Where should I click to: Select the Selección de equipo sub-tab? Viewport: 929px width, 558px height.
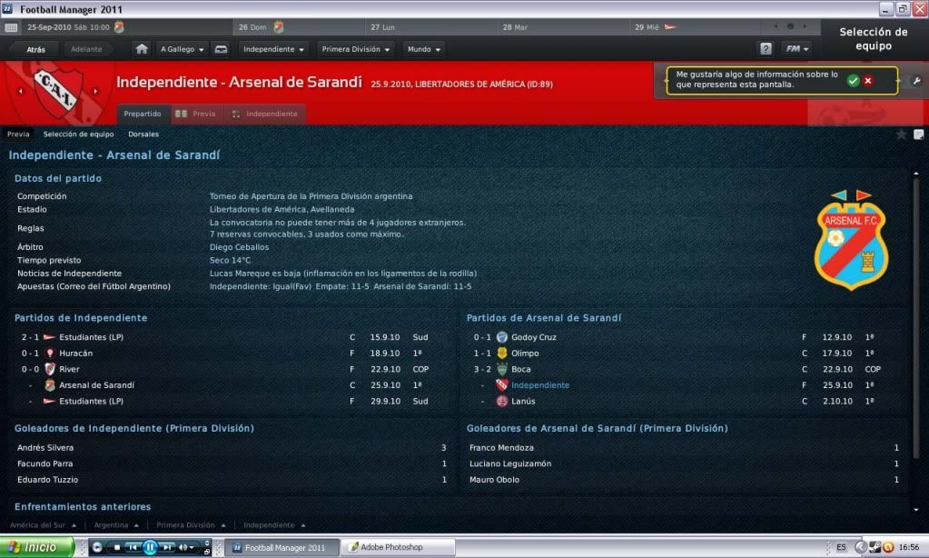[x=78, y=135]
